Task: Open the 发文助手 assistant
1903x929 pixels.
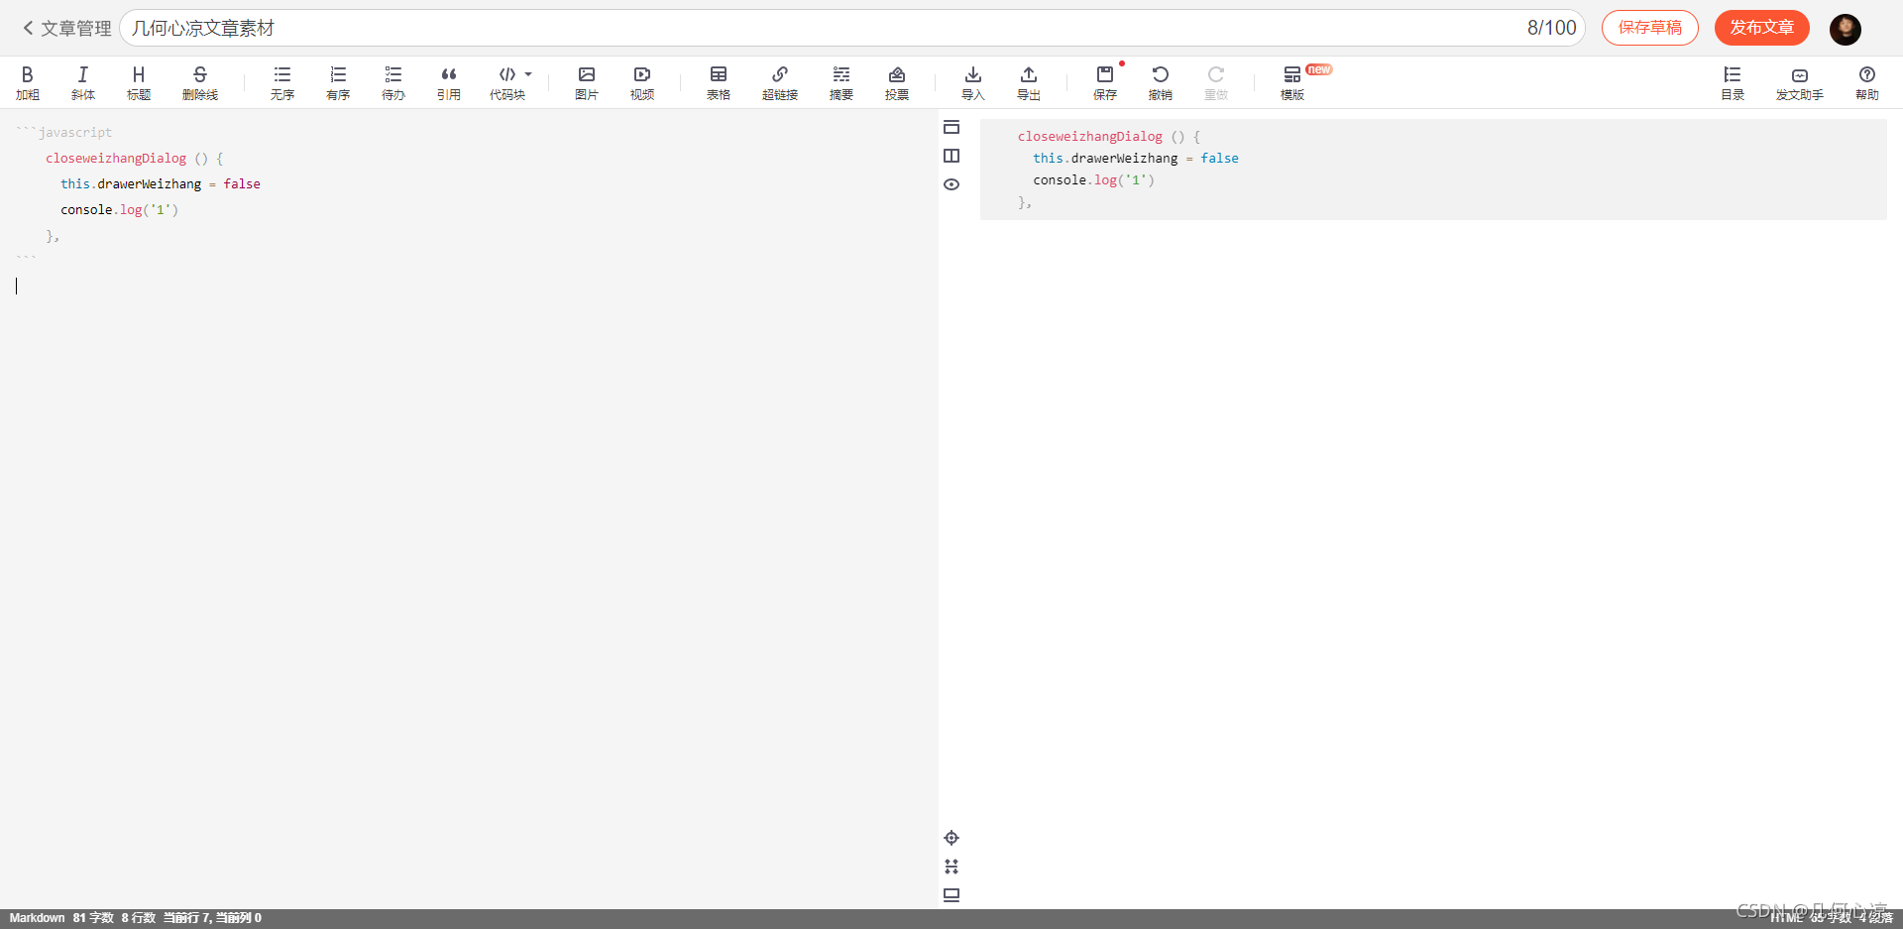Action: pos(1800,82)
